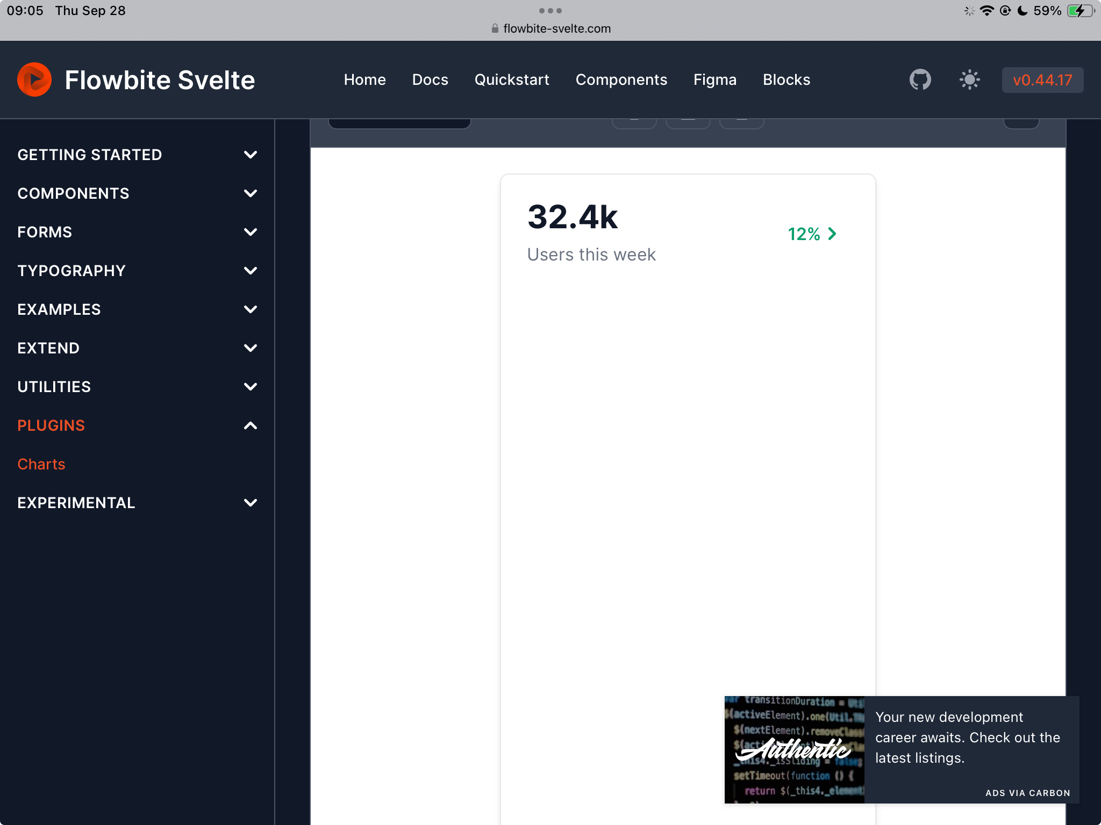This screenshot has width=1101, height=825.
Task: Select the Blocks nav item
Action: [x=787, y=79]
